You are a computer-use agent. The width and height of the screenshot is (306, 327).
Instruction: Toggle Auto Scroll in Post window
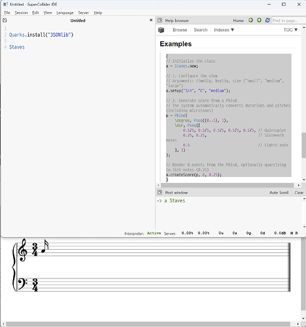[279, 193]
